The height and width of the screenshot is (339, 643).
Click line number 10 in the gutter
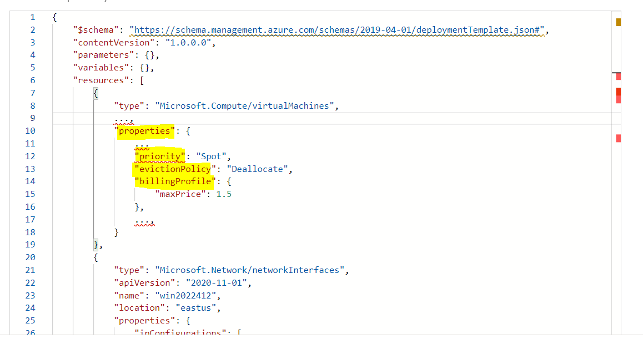tap(30, 131)
